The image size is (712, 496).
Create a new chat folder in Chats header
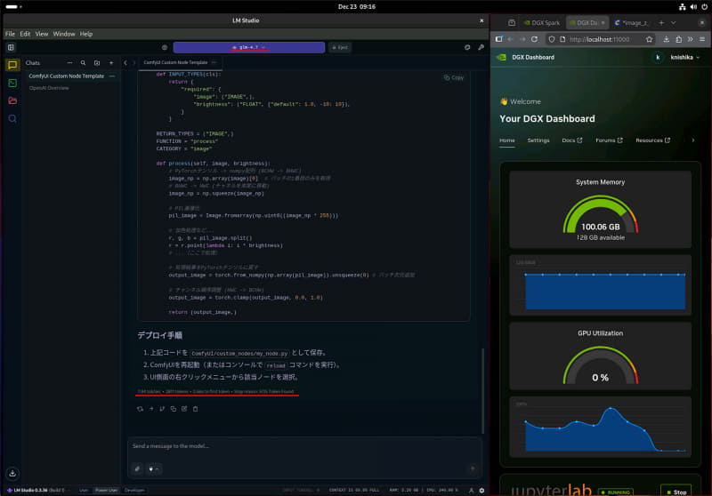(x=97, y=63)
